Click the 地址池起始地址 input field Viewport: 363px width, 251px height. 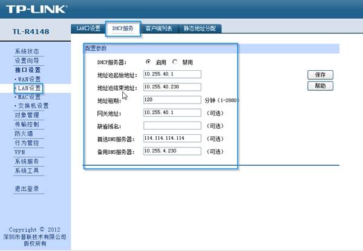click(x=172, y=74)
